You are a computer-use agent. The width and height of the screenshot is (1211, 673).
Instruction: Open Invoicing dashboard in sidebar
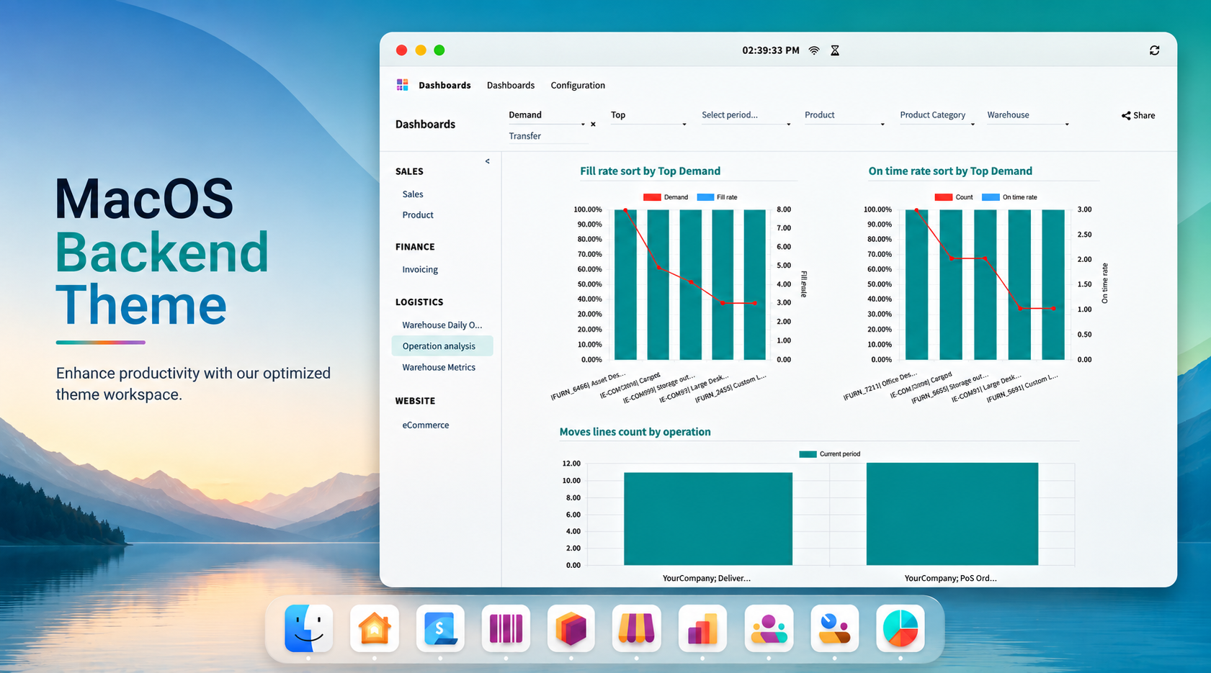pos(420,270)
